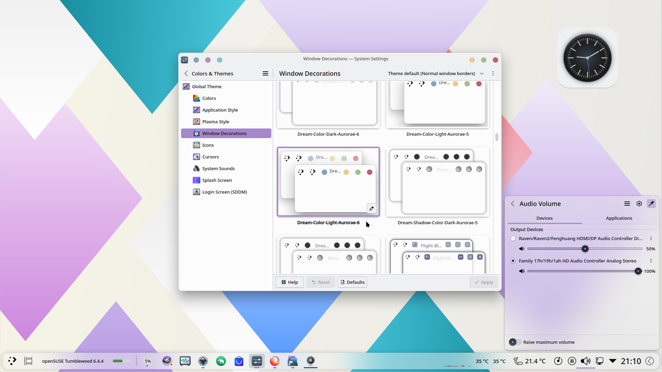Click the System Settings taskbar icon

click(257, 361)
